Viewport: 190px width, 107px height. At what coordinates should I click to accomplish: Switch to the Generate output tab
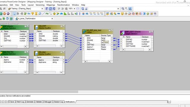point(30,102)
